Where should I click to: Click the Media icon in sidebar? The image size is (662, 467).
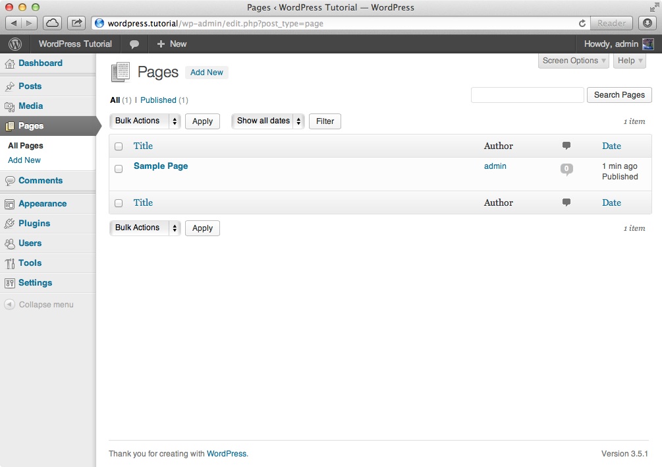tap(10, 106)
